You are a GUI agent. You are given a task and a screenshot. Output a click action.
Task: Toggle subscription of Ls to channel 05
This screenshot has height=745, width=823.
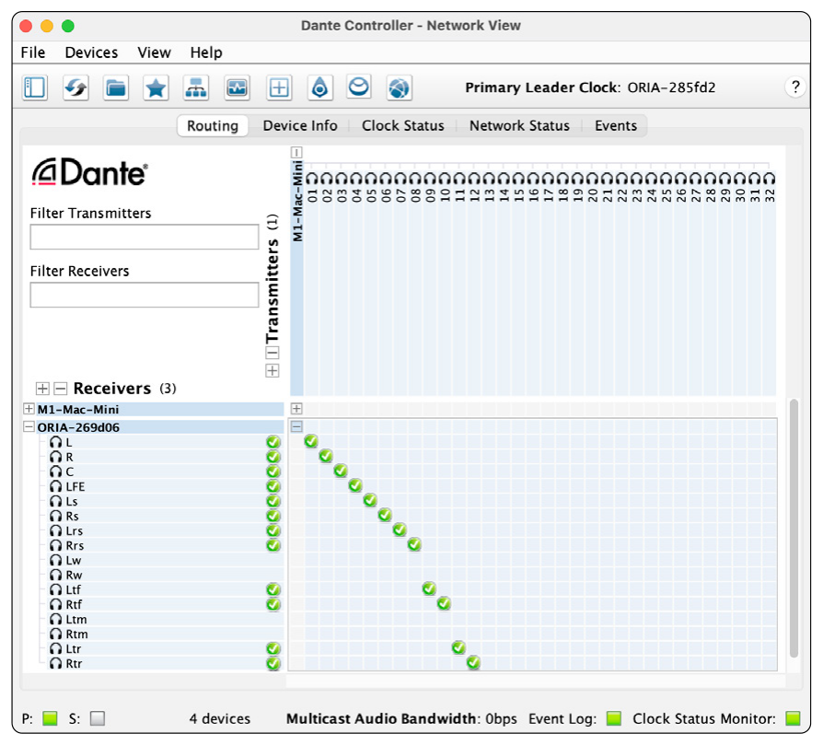370,500
